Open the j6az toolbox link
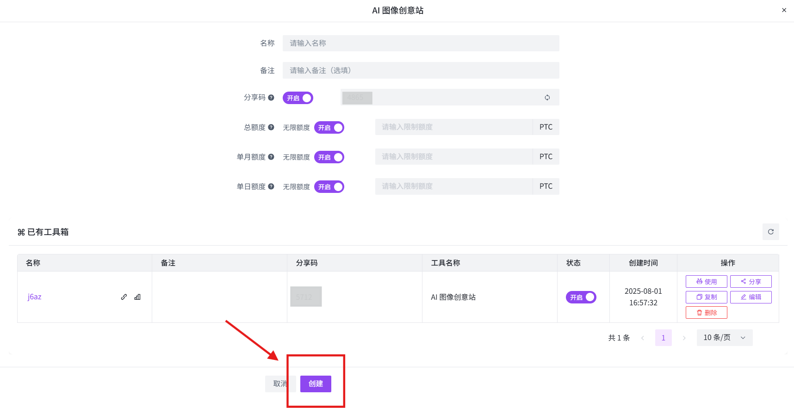Image resolution: width=794 pixels, height=408 pixels. pyautogui.click(x=35, y=297)
